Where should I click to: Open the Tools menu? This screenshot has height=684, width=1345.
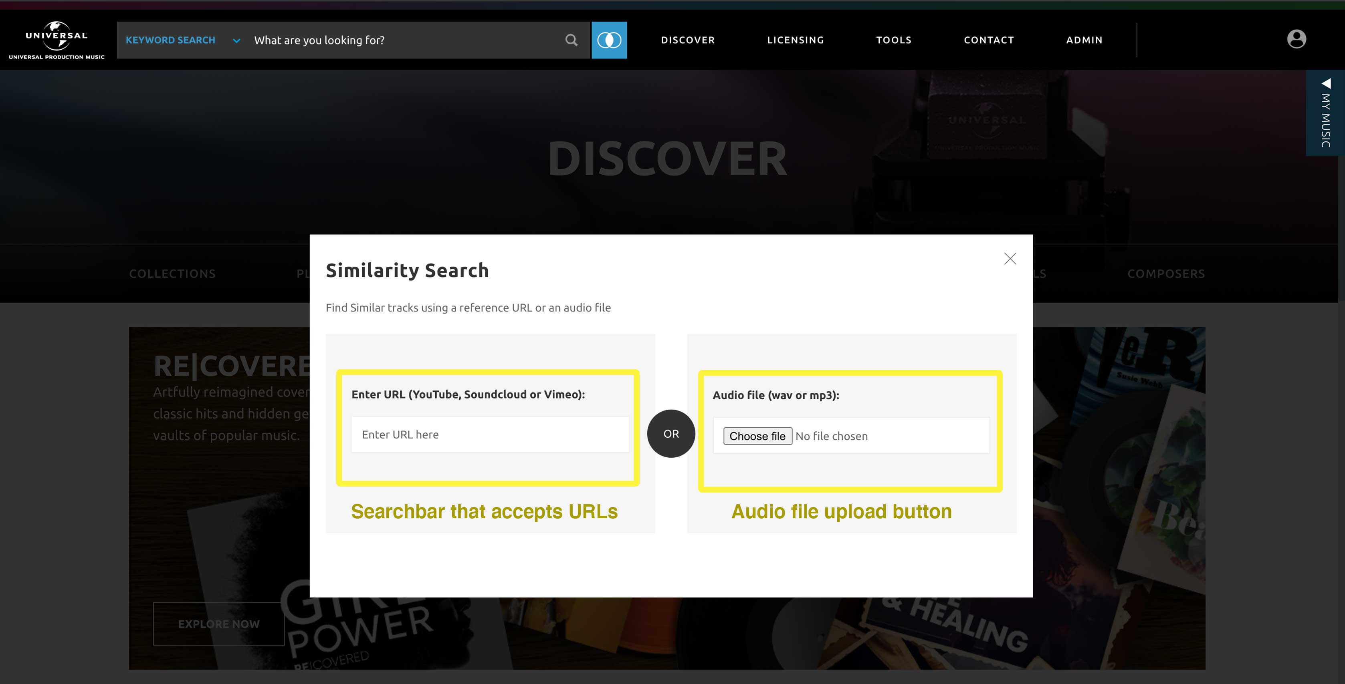pos(893,40)
